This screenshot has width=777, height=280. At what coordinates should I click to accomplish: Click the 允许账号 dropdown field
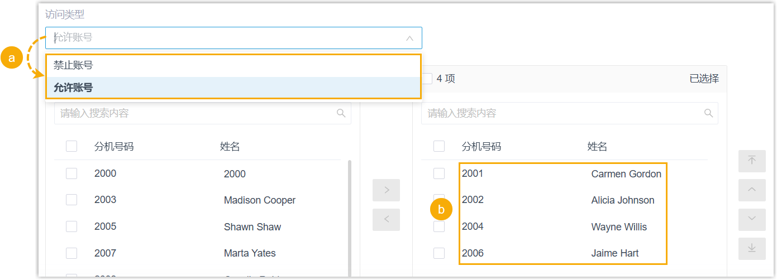223,38
